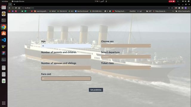
Task: Open 'Other bookmarks' folder
Action: point(183,11)
